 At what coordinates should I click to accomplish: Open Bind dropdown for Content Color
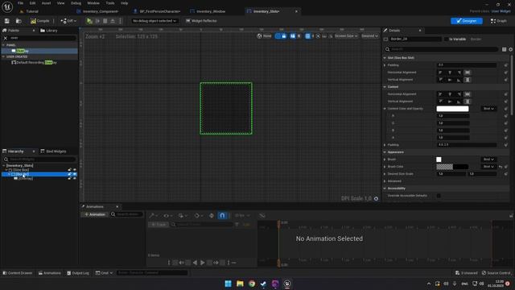488,109
